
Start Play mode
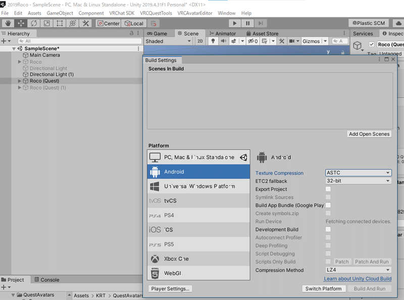[234, 23]
